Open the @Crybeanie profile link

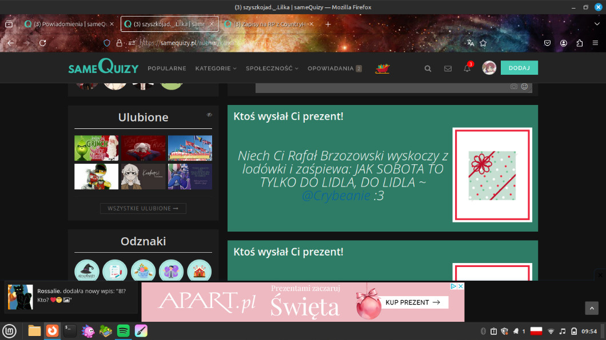point(336,196)
